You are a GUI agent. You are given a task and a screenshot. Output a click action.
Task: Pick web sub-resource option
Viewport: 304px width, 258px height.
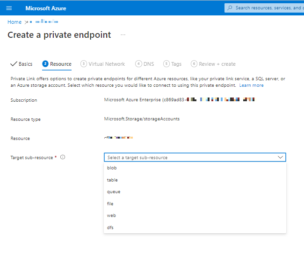coord(195,216)
